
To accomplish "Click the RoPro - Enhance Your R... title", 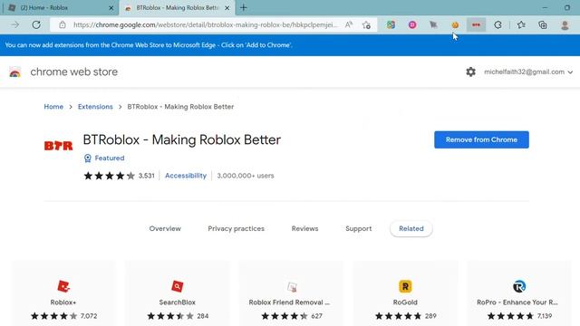I will (x=517, y=302).
